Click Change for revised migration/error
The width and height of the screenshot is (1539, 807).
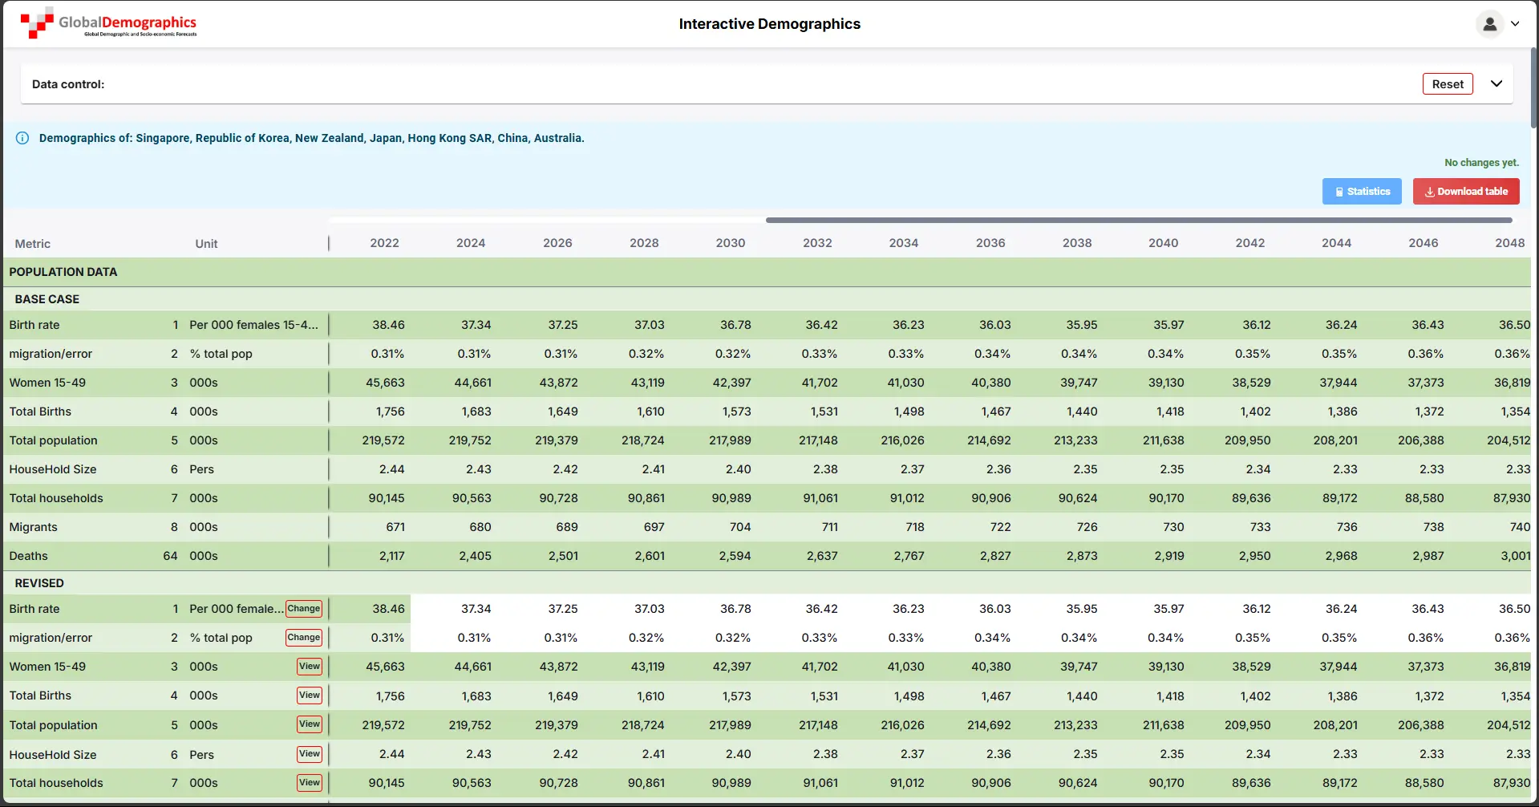click(x=304, y=638)
